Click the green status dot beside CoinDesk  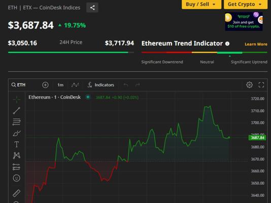[x=88, y=97]
